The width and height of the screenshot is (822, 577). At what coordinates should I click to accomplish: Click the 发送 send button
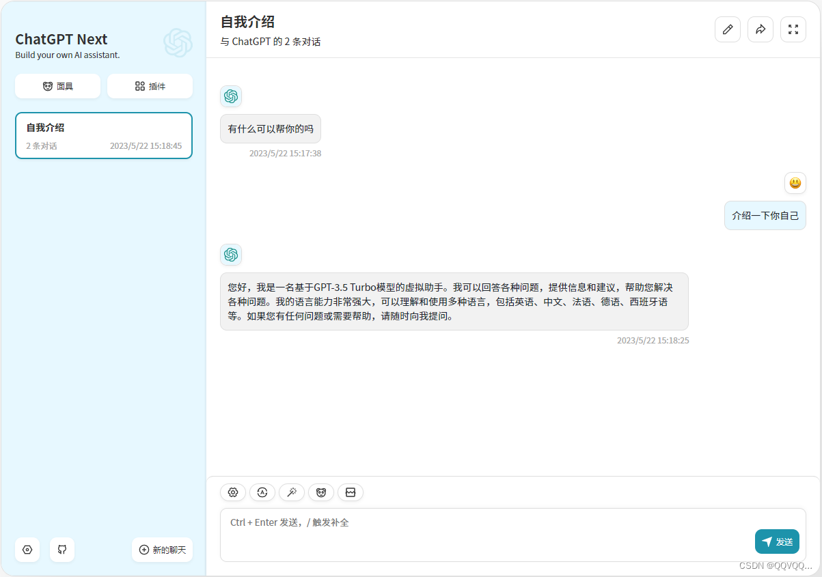pyautogui.click(x=777, y=541)
